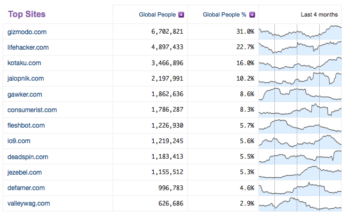Click the Global People % column header
Image resolution: width=348 pixels, height=220 pixels.
pos(224,14)
